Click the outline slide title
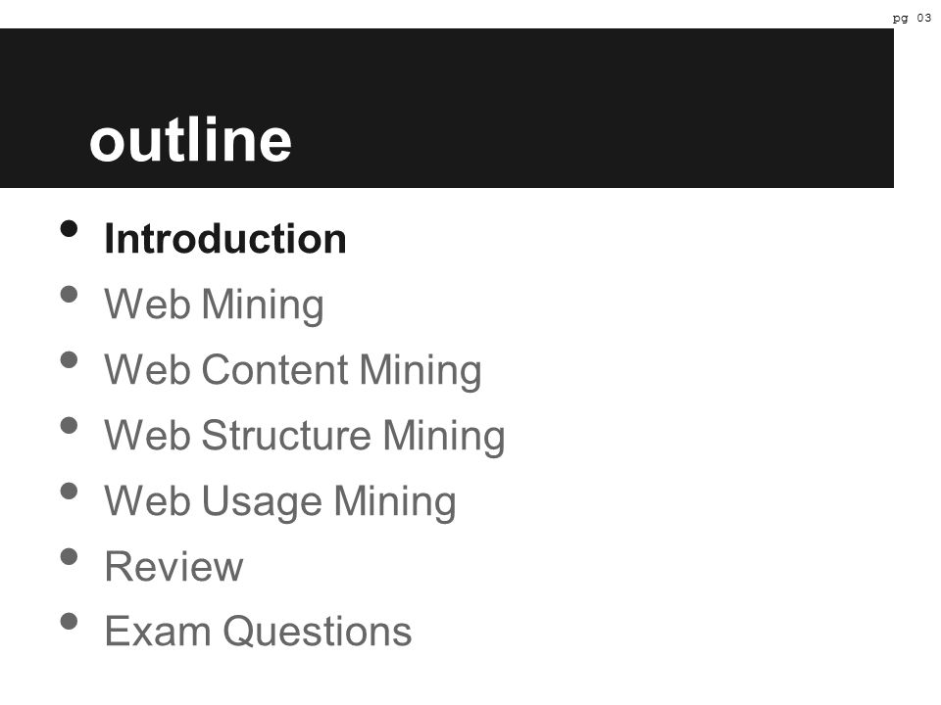This screenshot has height=705, width=941. pos(190,139)
